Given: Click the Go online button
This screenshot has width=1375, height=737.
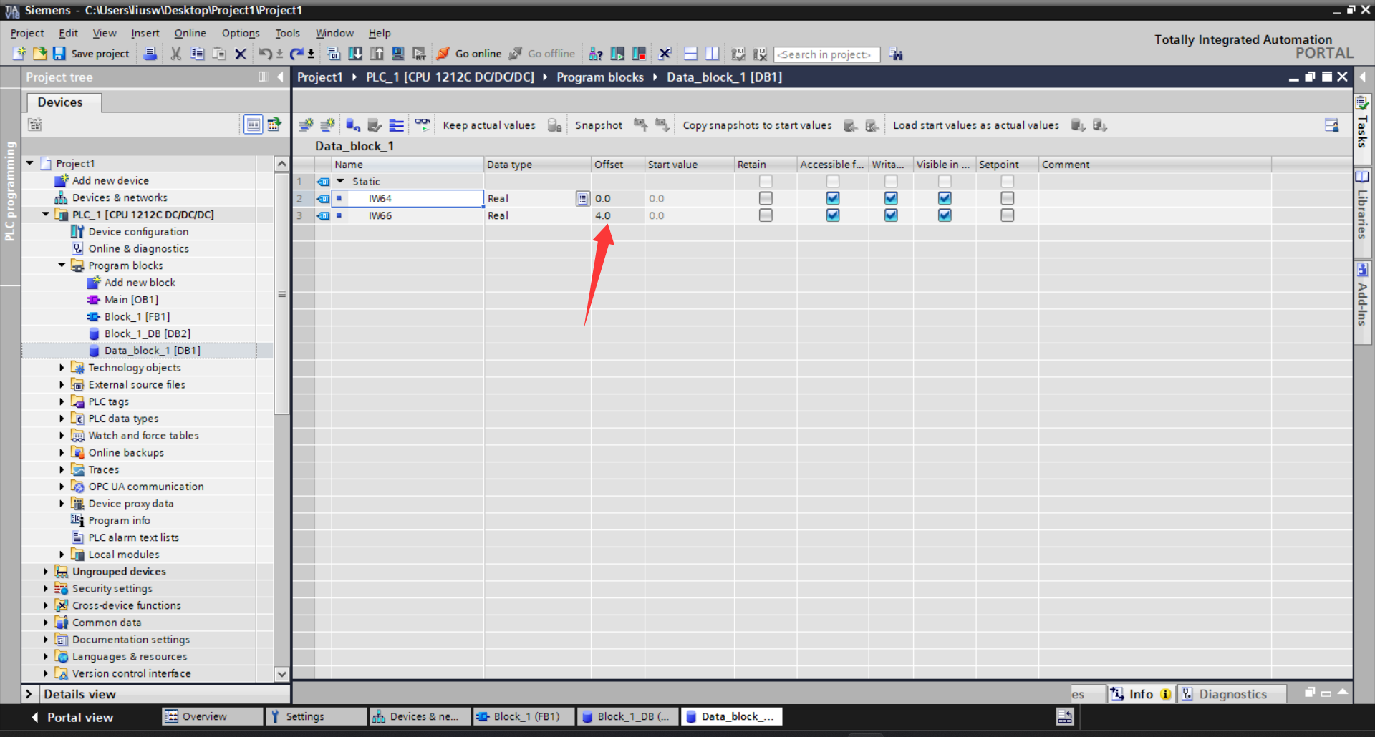Looking at the screenshot, I should pos(469,54).
